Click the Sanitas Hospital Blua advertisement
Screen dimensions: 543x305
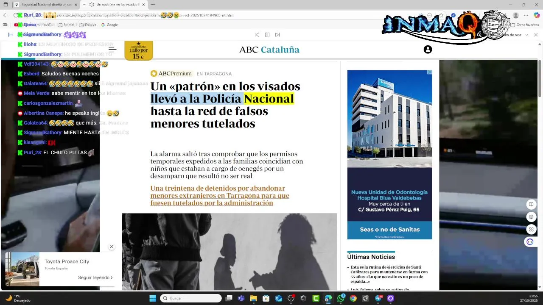[x=389, y=155]
